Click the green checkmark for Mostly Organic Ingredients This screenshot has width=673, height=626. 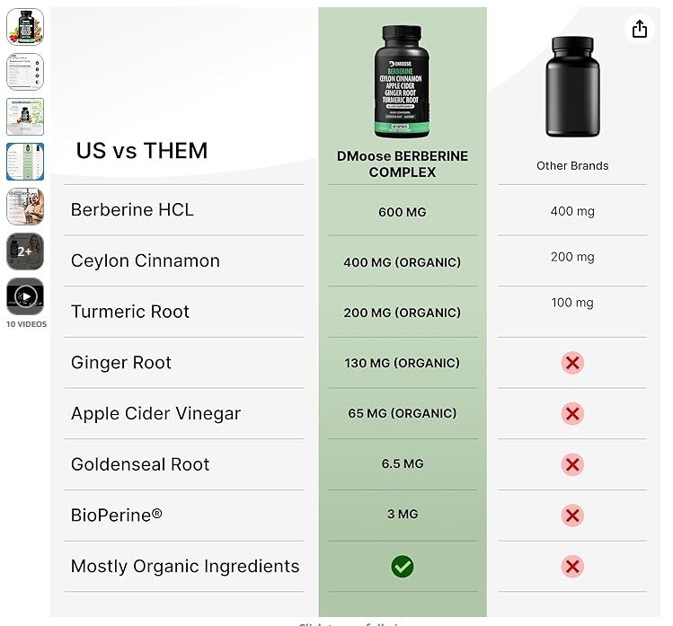click(x=402, y=567)
